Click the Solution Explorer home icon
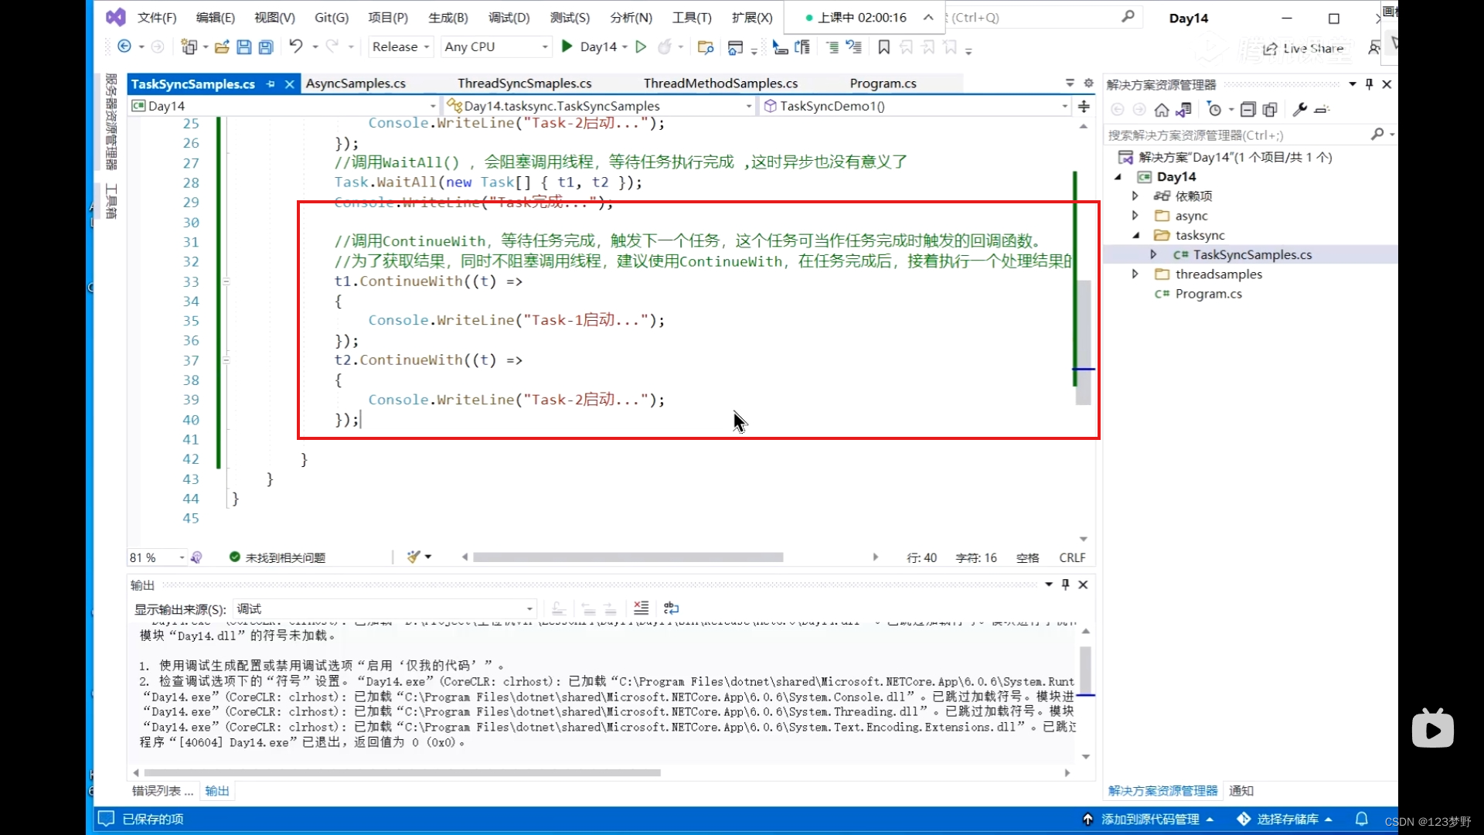The width and height of the screenshot is (1484, 835). pos(1161,109)
